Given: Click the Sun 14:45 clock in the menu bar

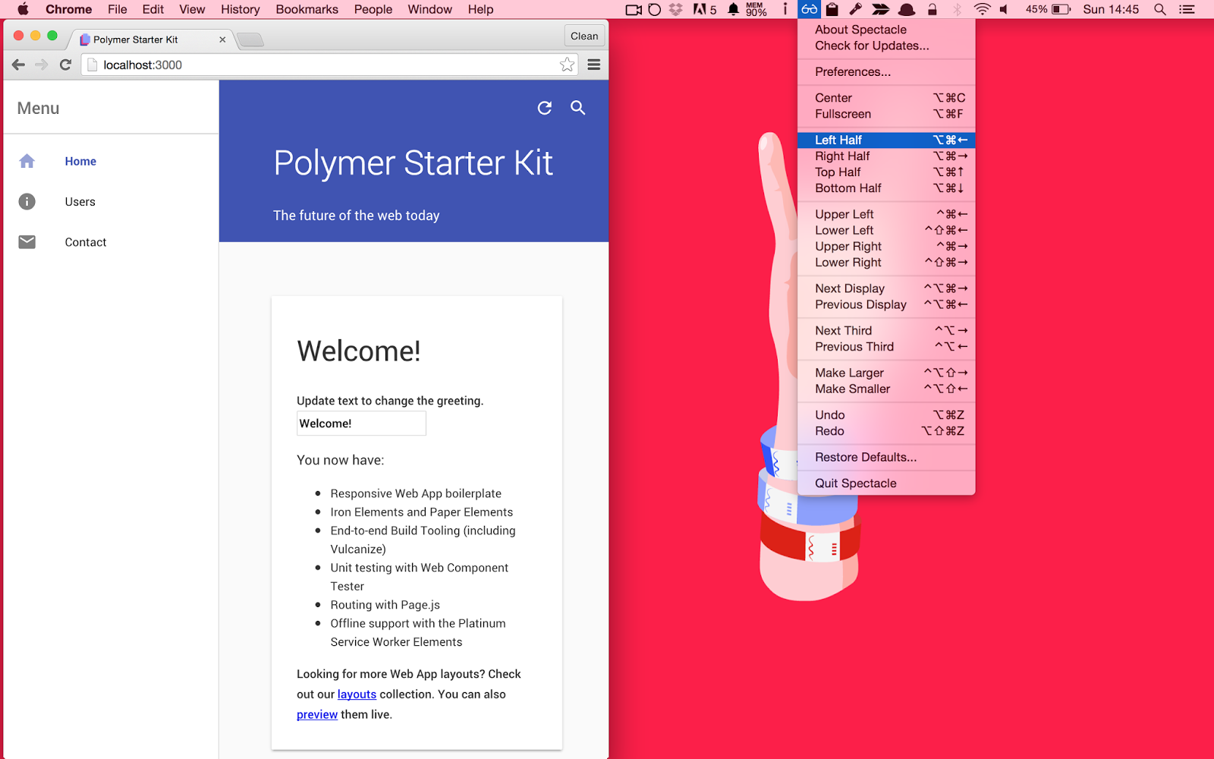Looking at the screenshot, I should pos(1111,9).
